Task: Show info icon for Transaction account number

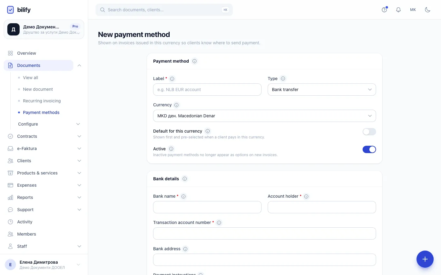Action: [x=219, y=223]
